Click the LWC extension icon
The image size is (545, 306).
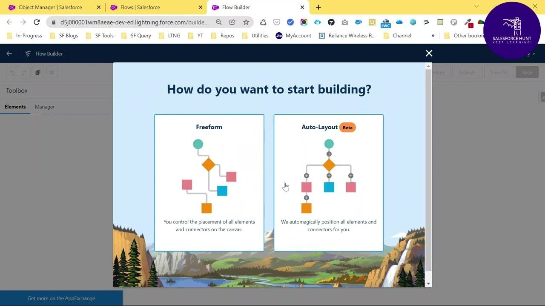pos(386,23)
